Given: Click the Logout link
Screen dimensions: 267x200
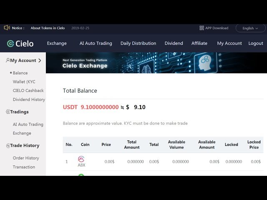Looking at the screenshot, I should tap(256, 43).
